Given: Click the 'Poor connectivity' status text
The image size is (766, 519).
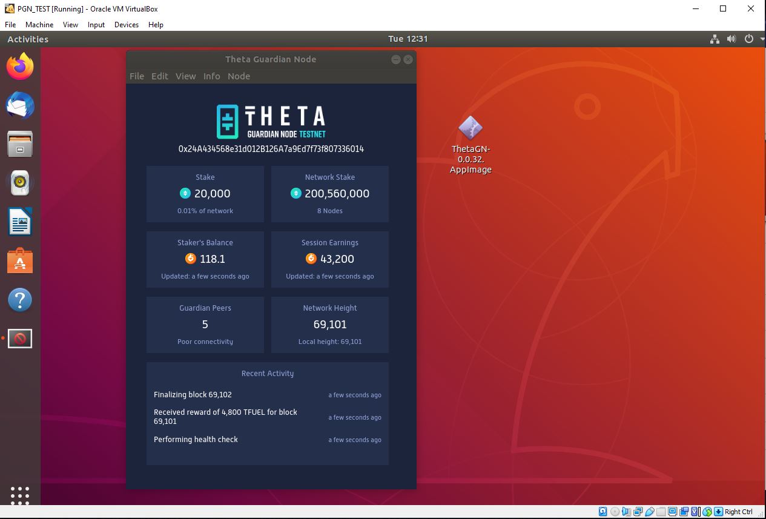Looking at the screenshot, I should click(205, 342).
